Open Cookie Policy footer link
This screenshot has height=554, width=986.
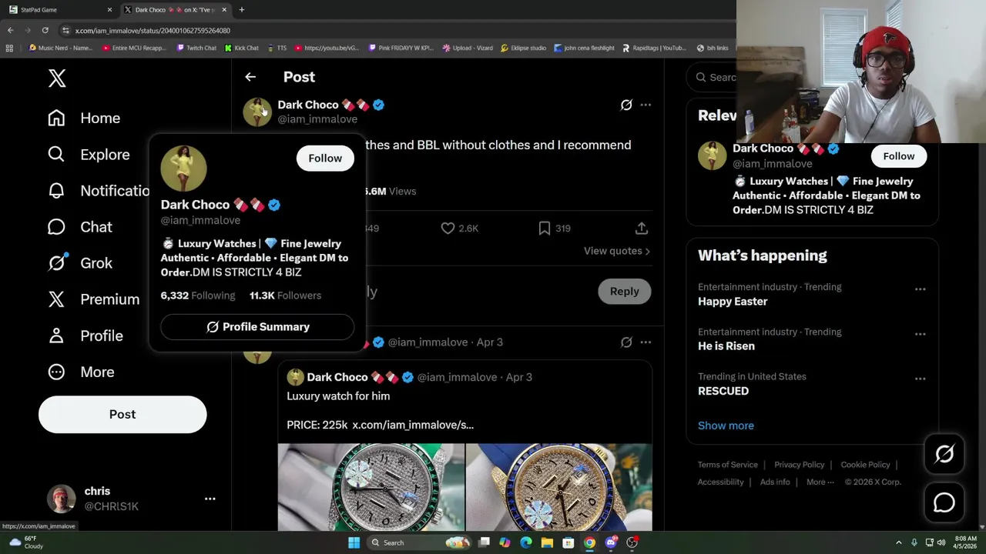coord(865,465)
